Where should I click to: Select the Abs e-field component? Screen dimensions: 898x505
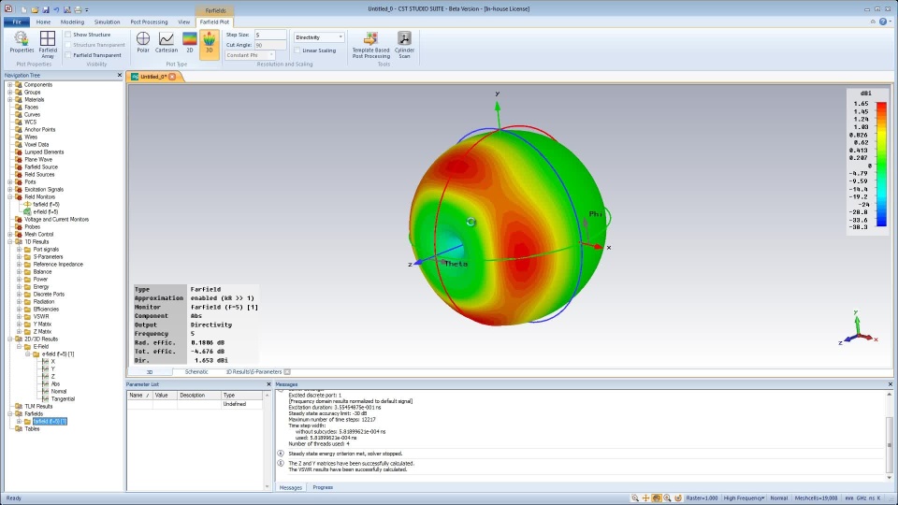point(55,384)
